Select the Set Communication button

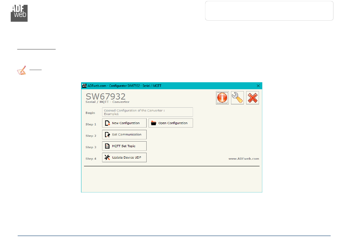click(x=124, y=135)
